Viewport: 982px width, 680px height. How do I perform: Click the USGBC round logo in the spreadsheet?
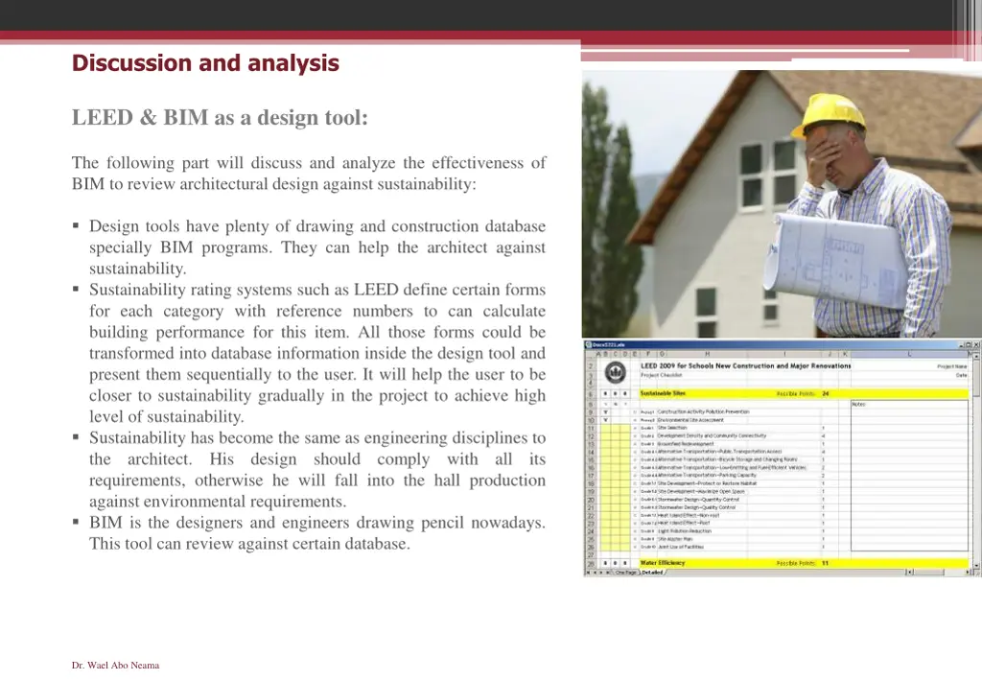coord(616,372)
